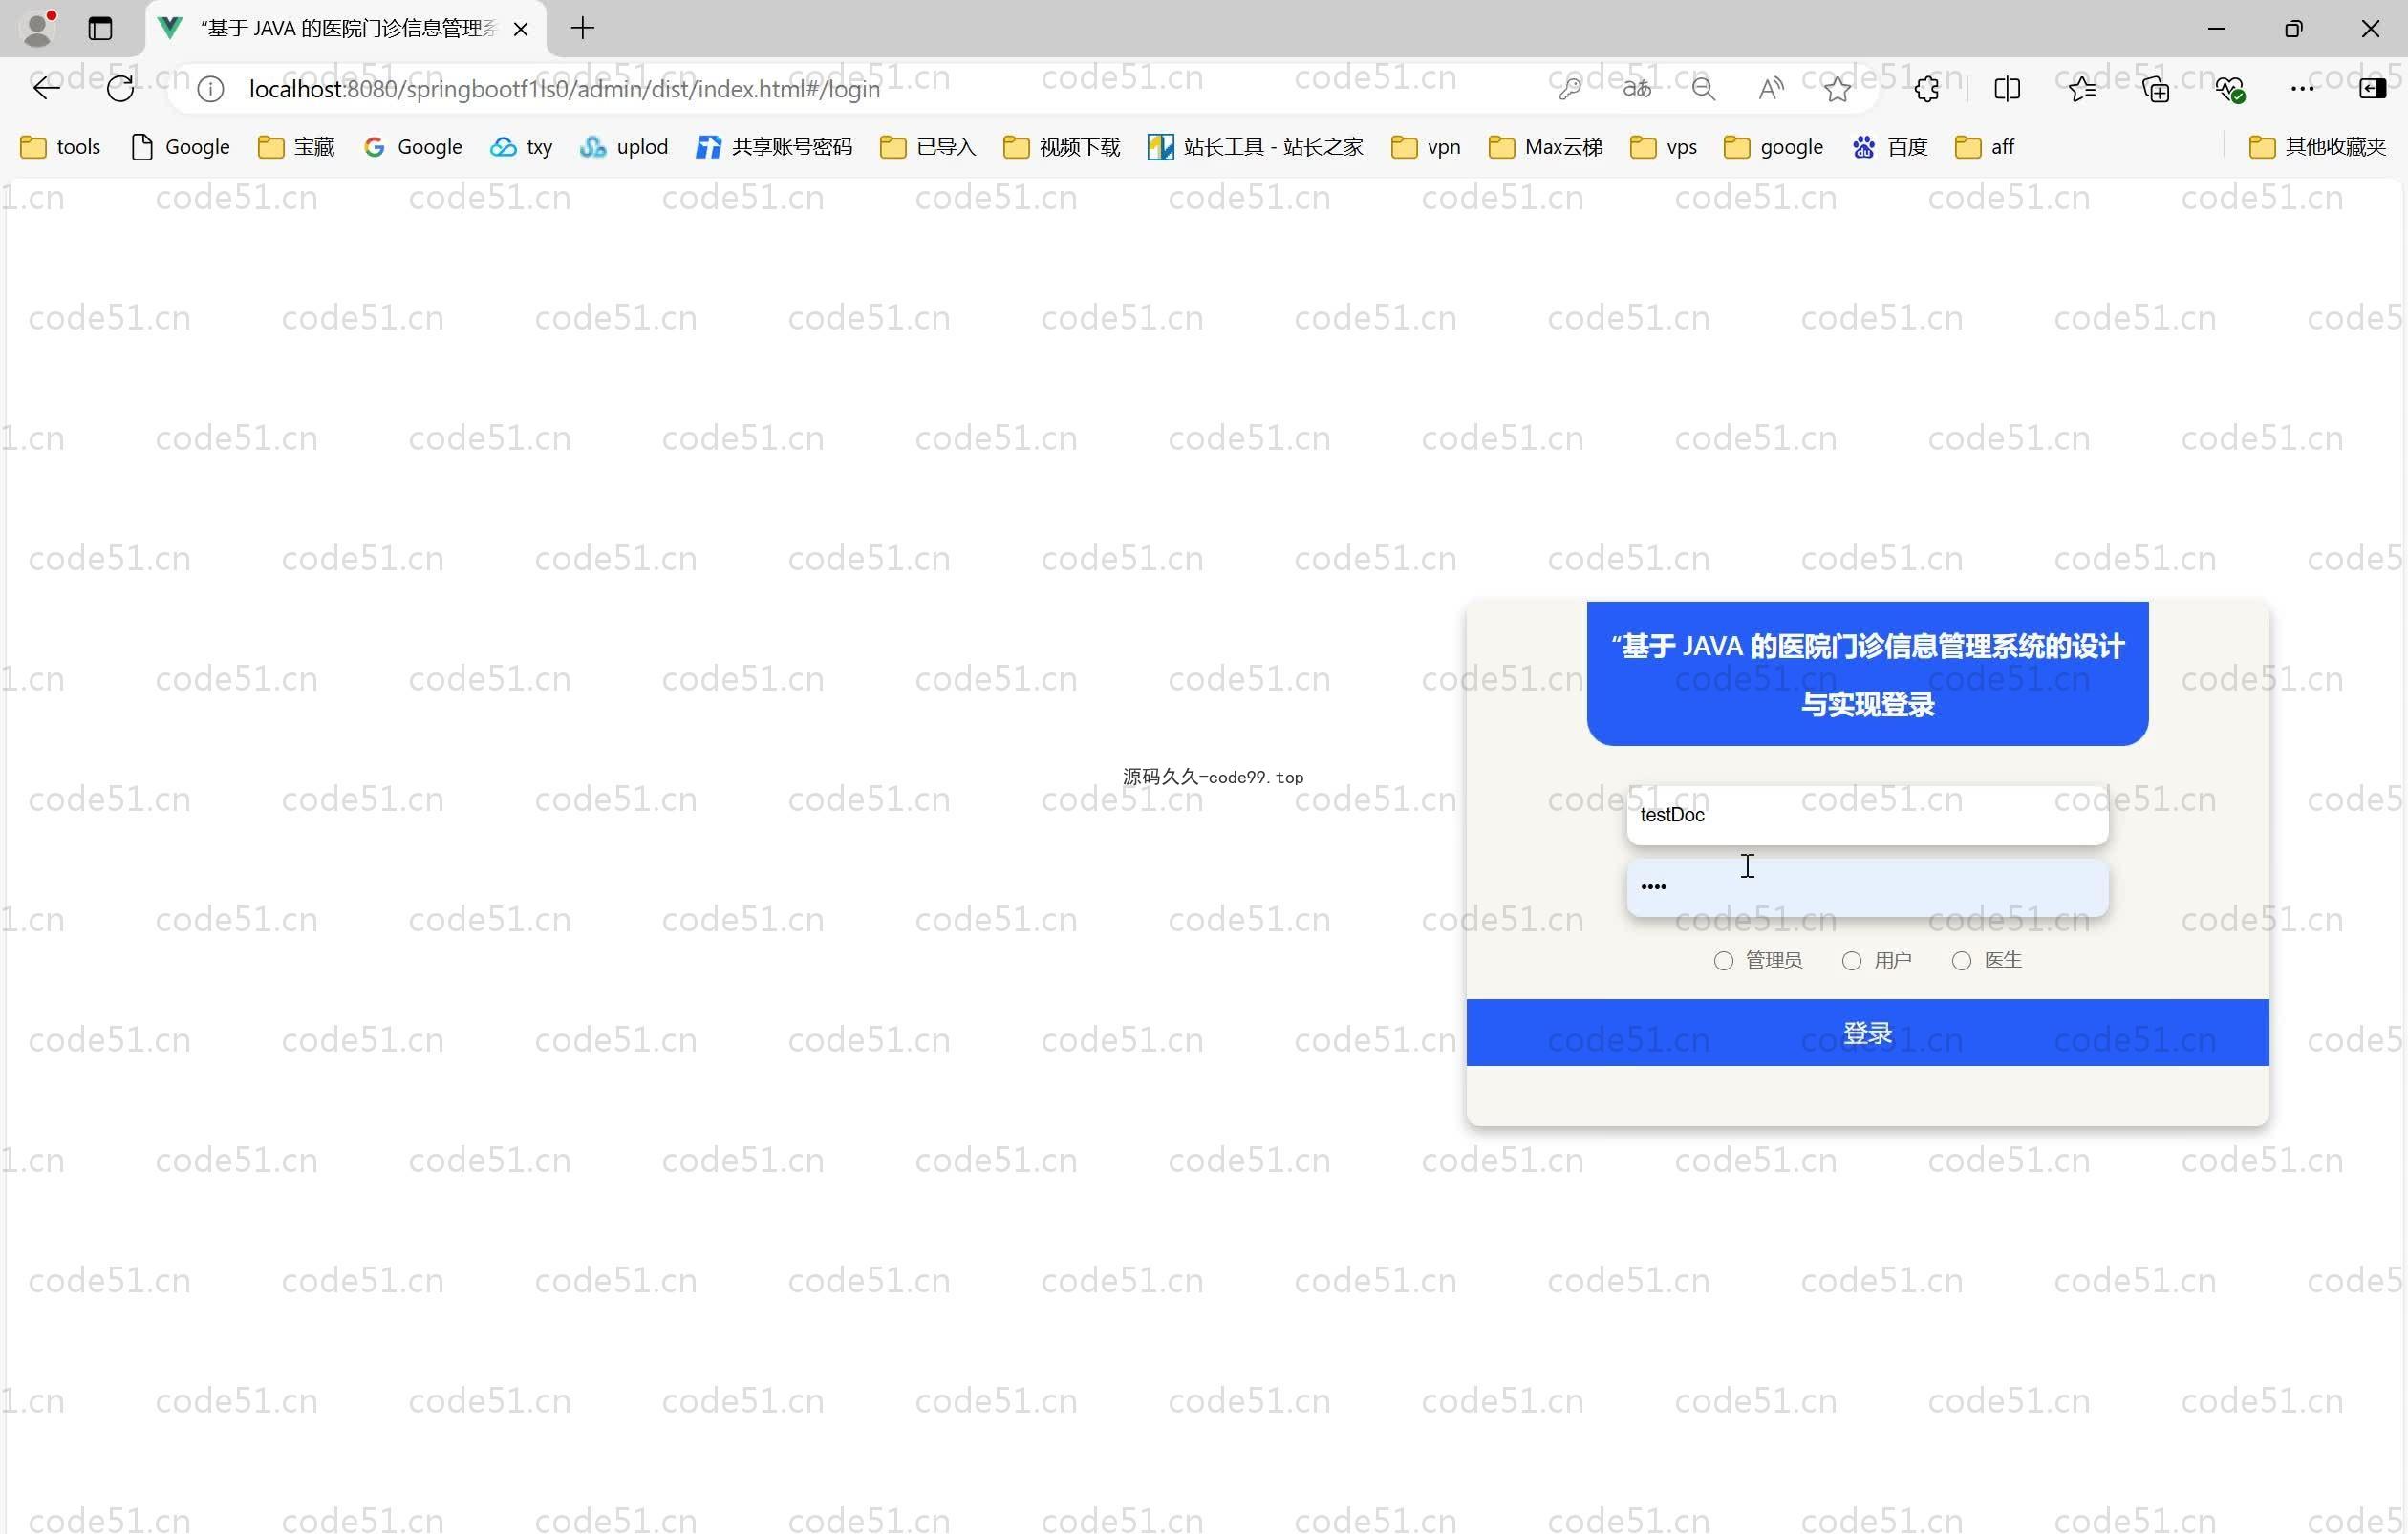Open the translate page icon
The width and height of the screenshot is (2408, 1534).
[x=1636, y=89]
